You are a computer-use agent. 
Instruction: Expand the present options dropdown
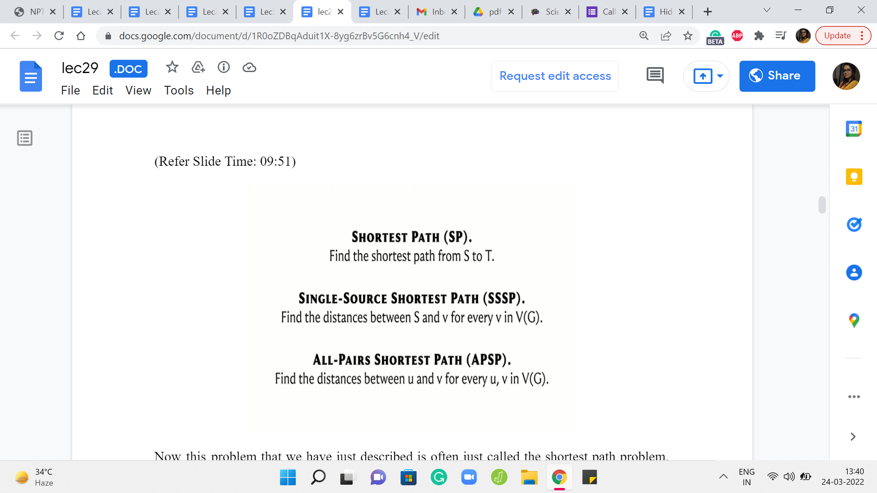720,76
